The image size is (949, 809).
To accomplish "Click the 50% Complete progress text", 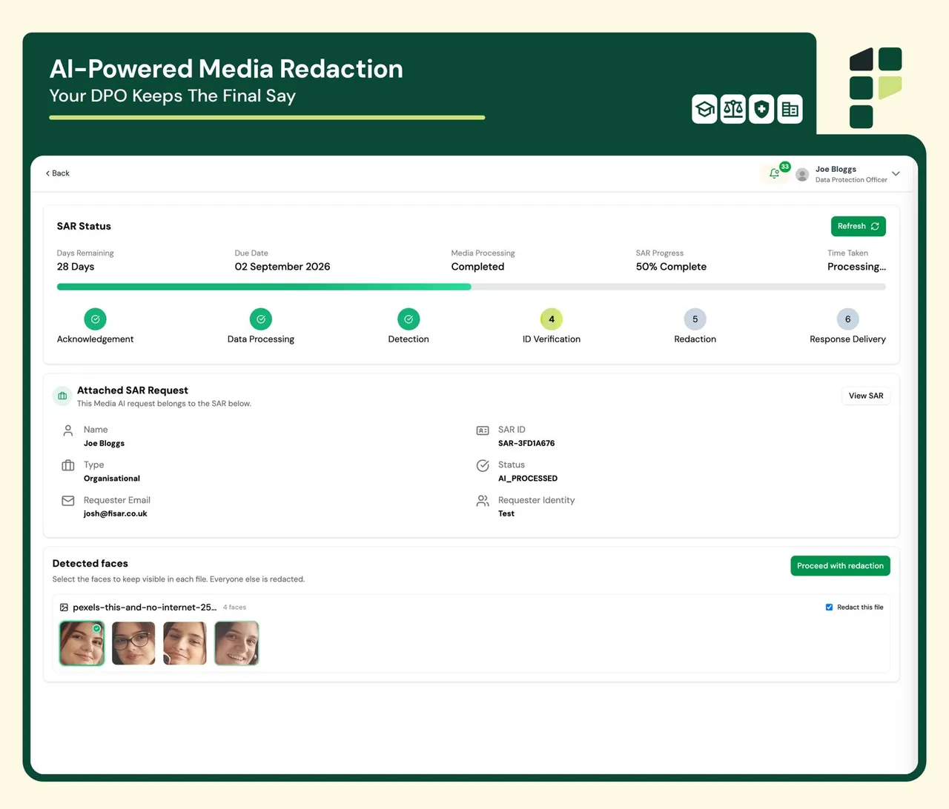I will [671, 267].
